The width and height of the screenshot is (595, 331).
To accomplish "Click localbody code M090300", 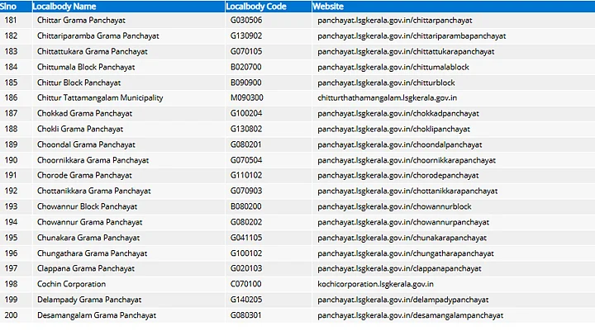I will tap(246, 97).
